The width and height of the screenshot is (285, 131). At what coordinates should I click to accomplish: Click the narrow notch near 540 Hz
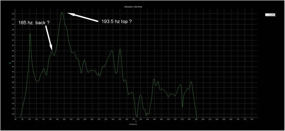tap(182, 107)
